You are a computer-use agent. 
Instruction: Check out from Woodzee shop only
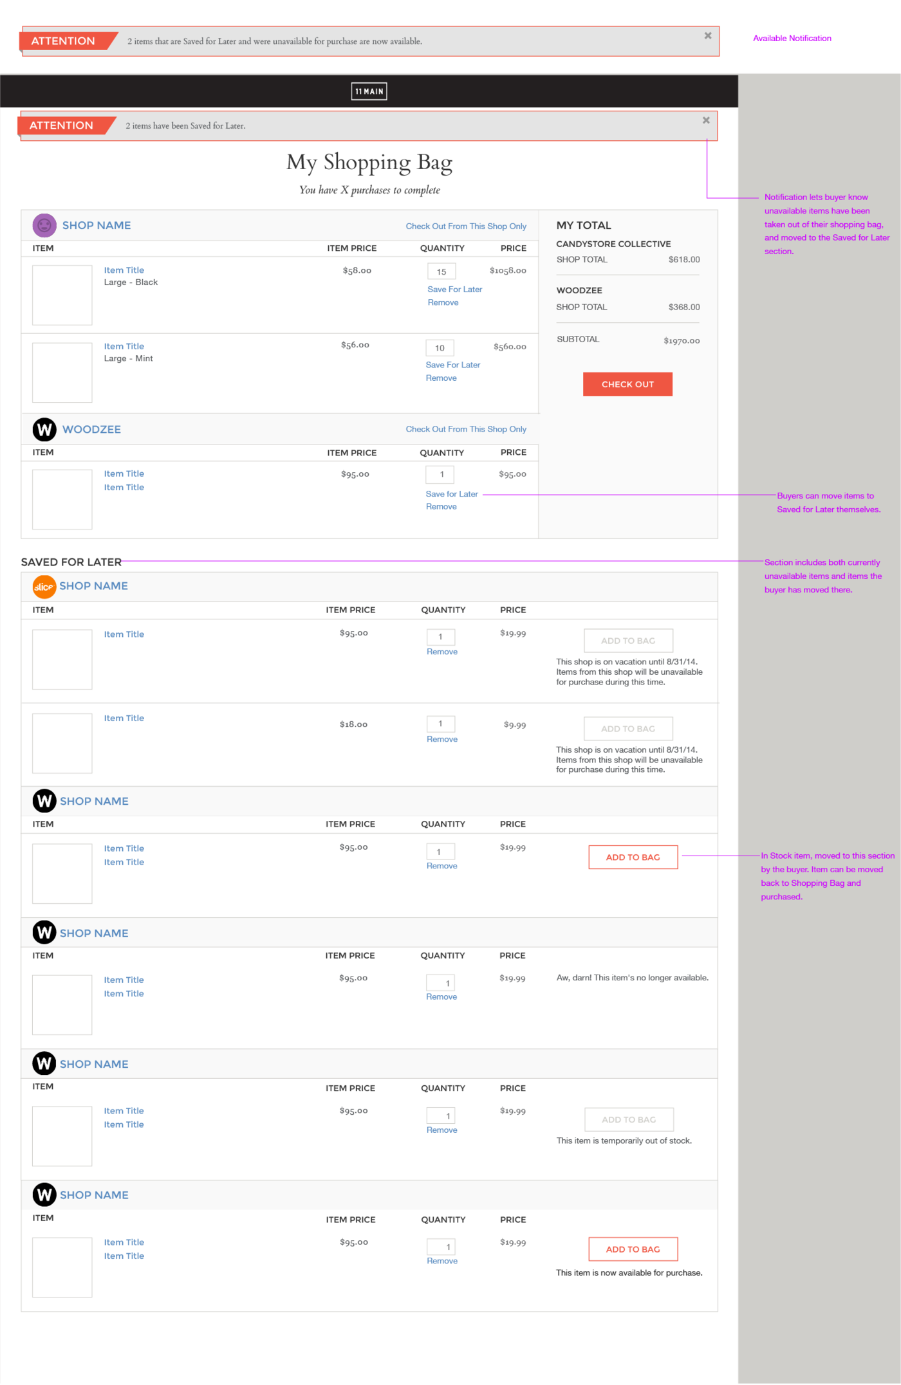coord(465,429)
